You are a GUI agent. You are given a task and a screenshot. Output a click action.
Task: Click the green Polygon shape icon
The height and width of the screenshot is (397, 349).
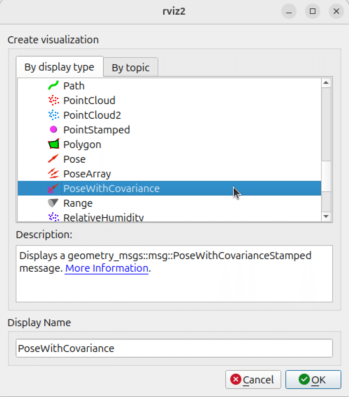pos(53,144)
